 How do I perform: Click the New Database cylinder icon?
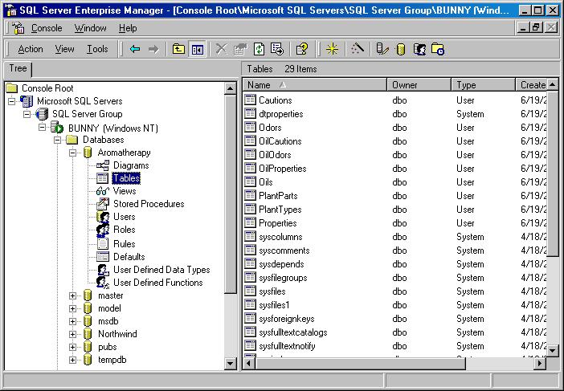[x=400, y=49]
